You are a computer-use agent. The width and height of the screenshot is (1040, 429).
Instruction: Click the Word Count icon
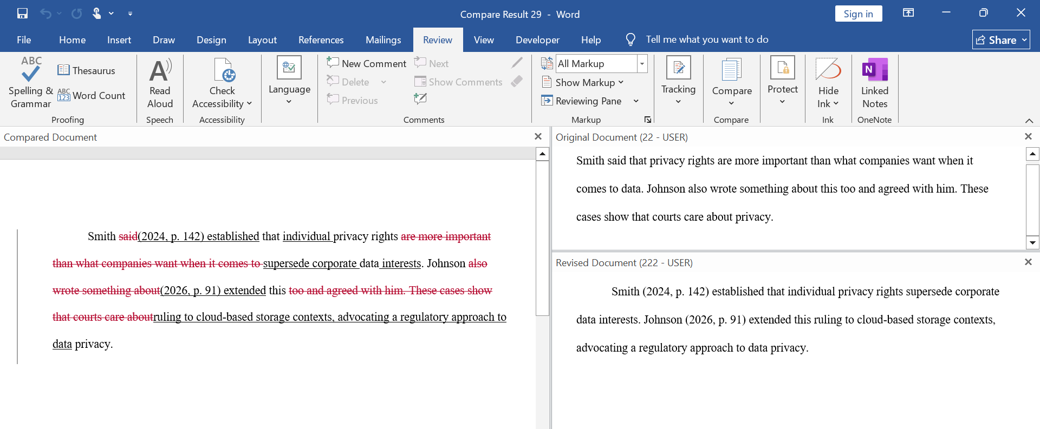point(64,95)
